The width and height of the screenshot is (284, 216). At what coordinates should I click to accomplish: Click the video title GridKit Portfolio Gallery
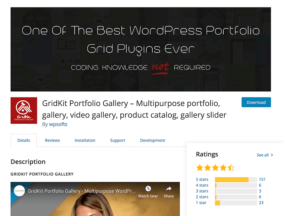tap(81, 191)
